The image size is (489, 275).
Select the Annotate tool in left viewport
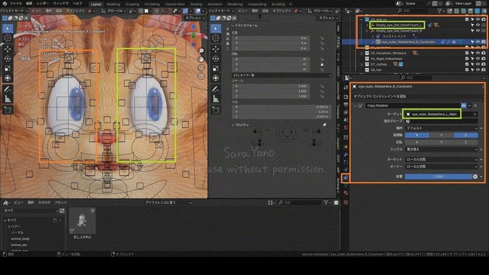[8, 89]
